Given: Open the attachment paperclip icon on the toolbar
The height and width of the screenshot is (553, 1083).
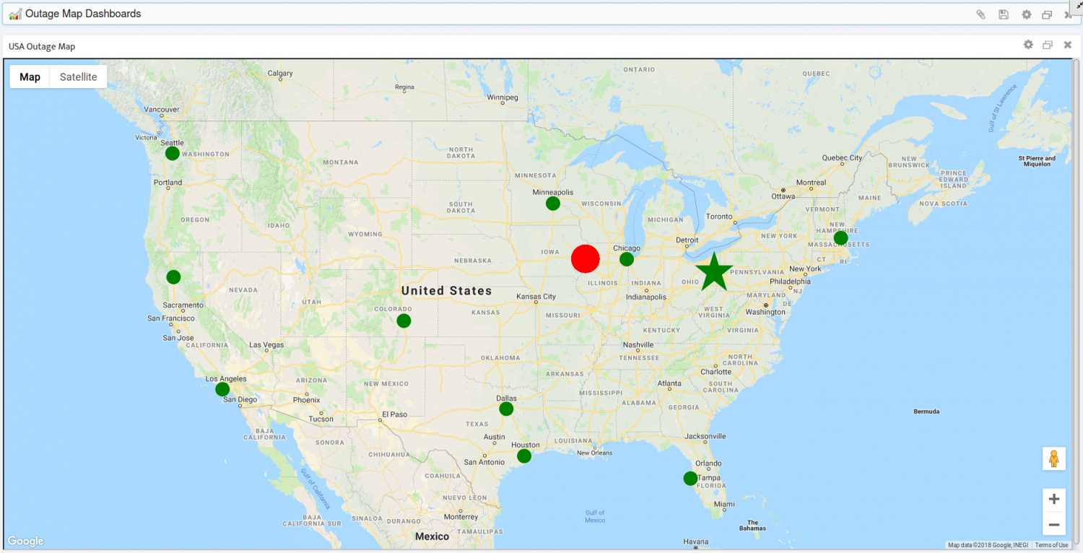Looking at the screenshot, I should (x=980, y=14).
